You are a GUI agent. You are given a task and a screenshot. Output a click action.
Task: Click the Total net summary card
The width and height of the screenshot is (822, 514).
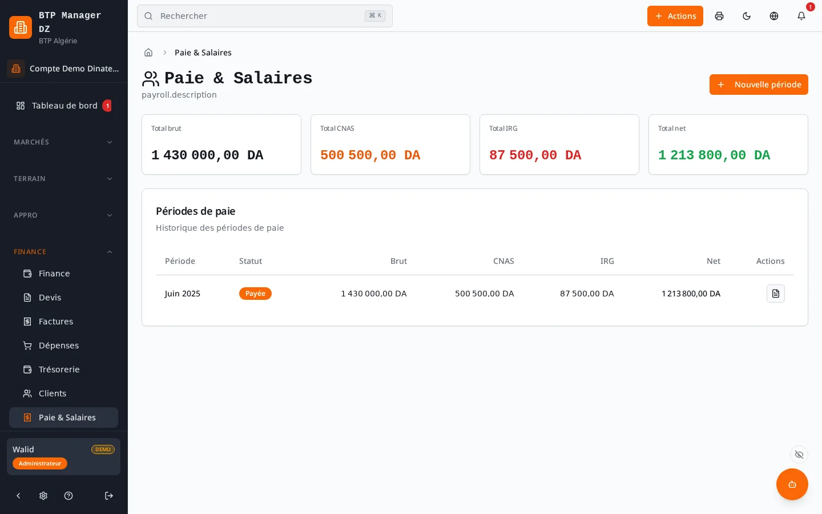728,144
